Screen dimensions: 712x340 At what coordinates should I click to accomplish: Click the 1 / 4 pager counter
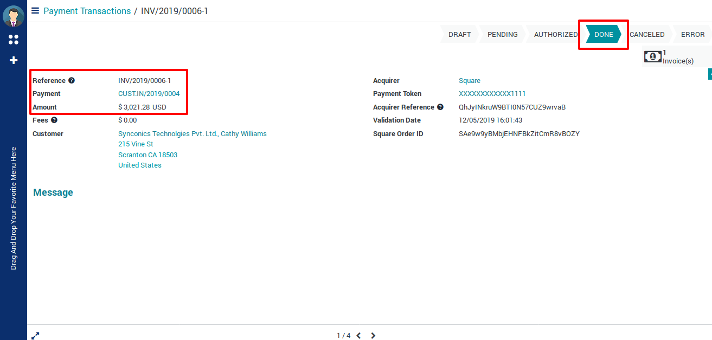point(343,336)
